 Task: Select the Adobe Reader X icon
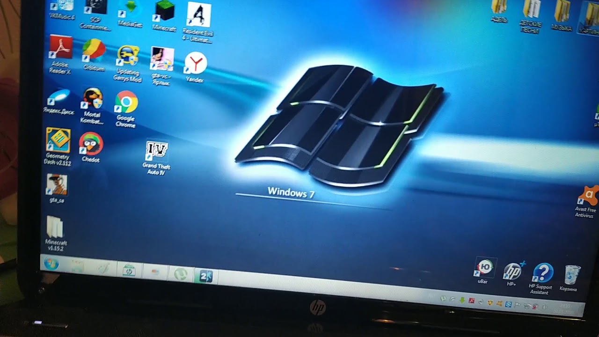click(x=60, y=55)
